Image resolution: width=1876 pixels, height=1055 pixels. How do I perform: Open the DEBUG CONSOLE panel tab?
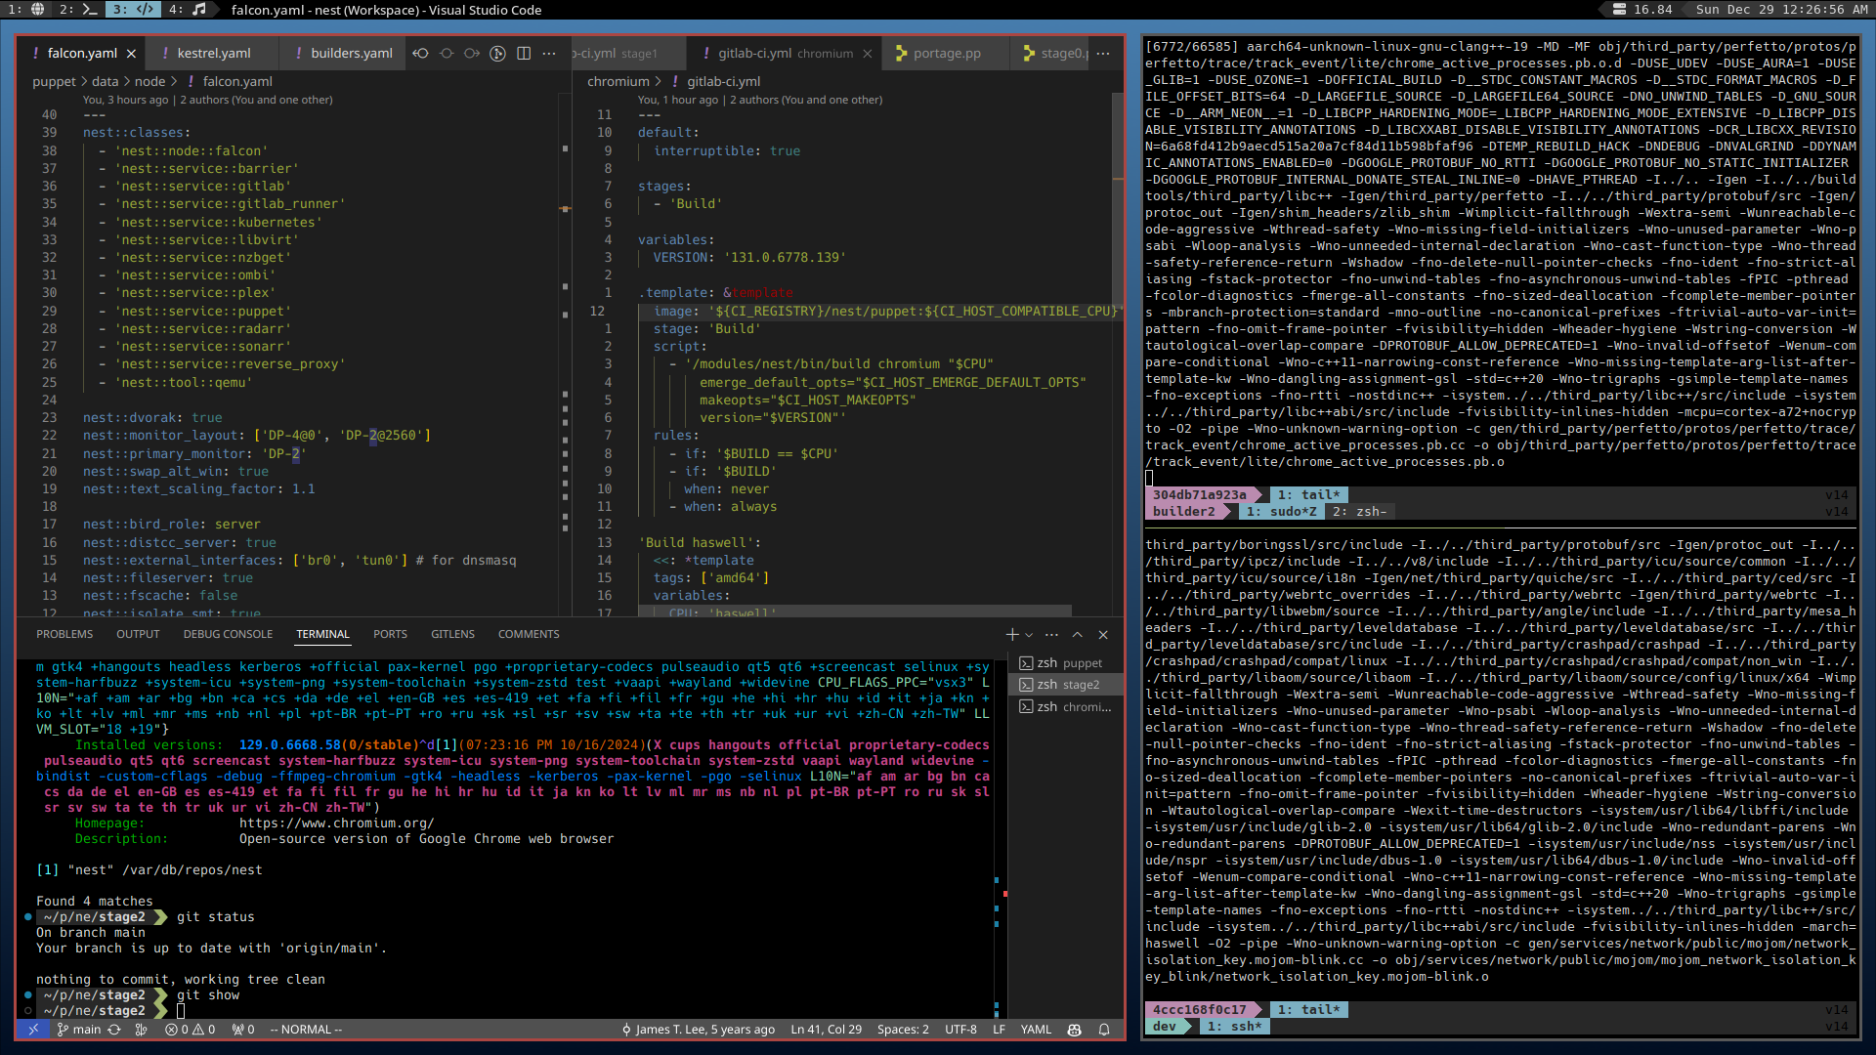pos(228,635)
